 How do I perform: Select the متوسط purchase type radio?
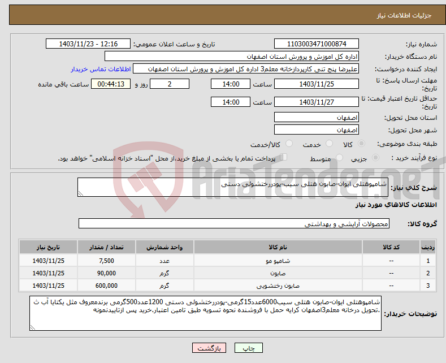pos(339,158)
